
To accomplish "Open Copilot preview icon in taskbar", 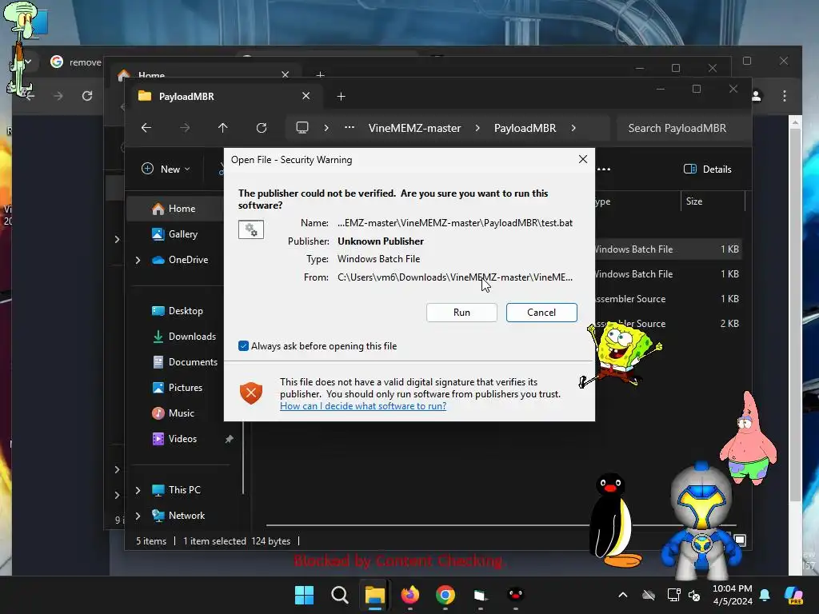I will click(x=793, y=595).
